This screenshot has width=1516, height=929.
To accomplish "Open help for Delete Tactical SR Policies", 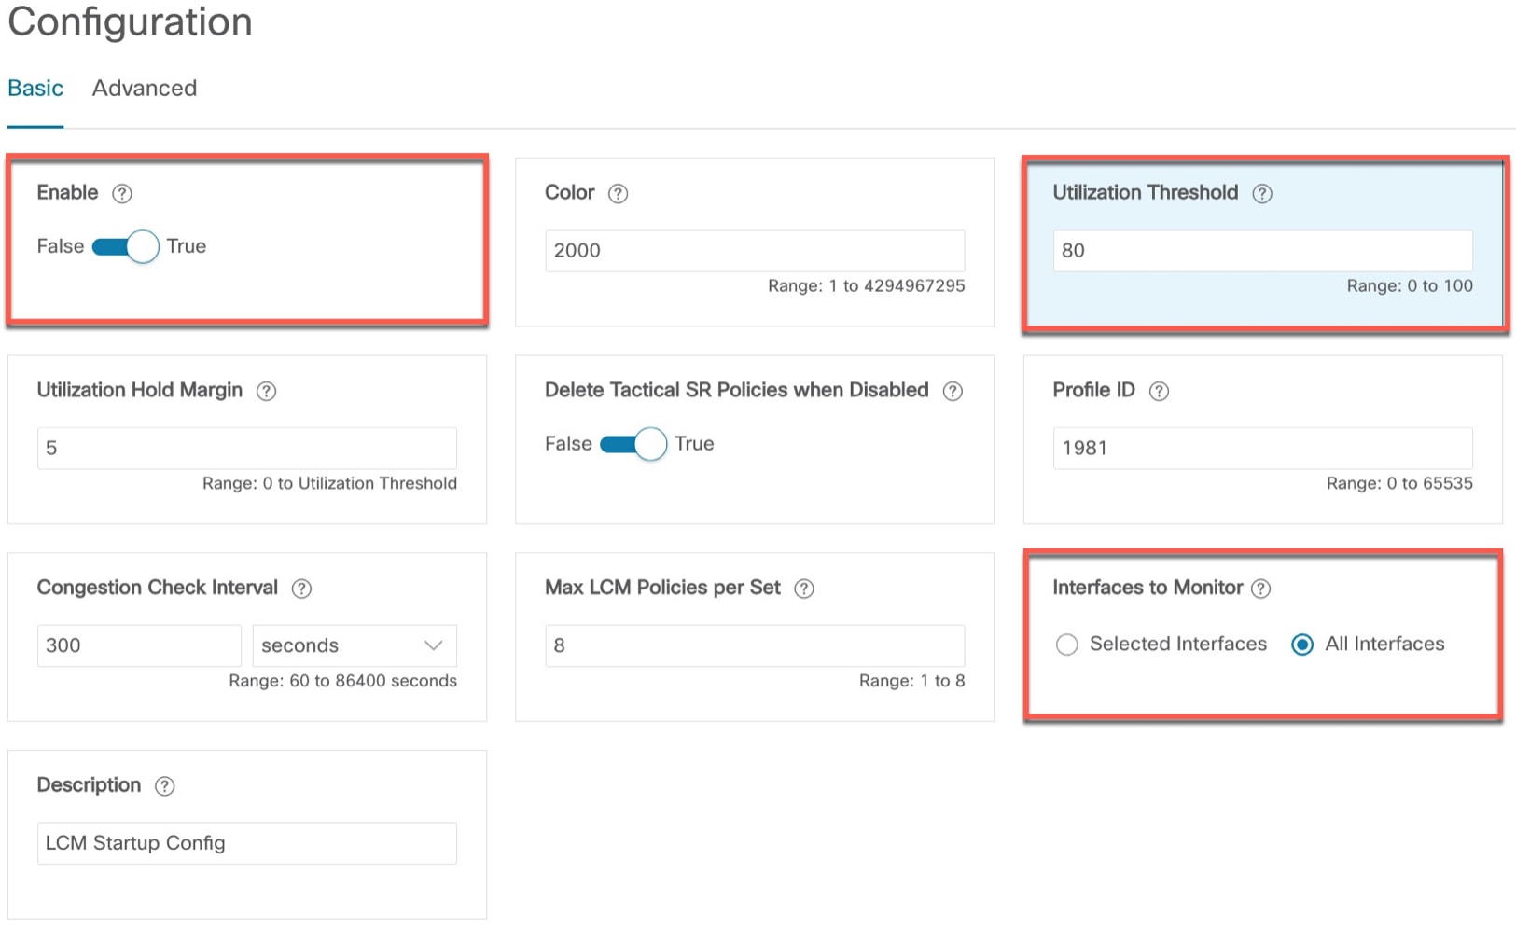I will pos(953,391).
